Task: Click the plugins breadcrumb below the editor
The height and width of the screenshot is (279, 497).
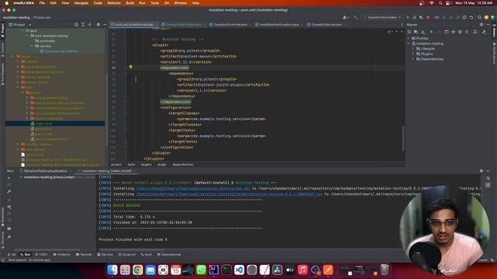Action: 146,164
